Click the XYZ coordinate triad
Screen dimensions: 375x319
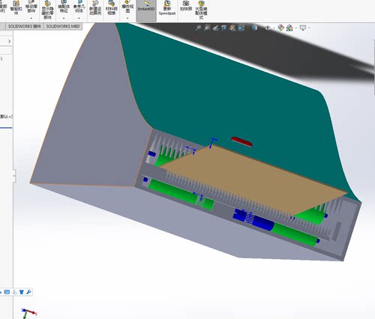coord(28,314)
